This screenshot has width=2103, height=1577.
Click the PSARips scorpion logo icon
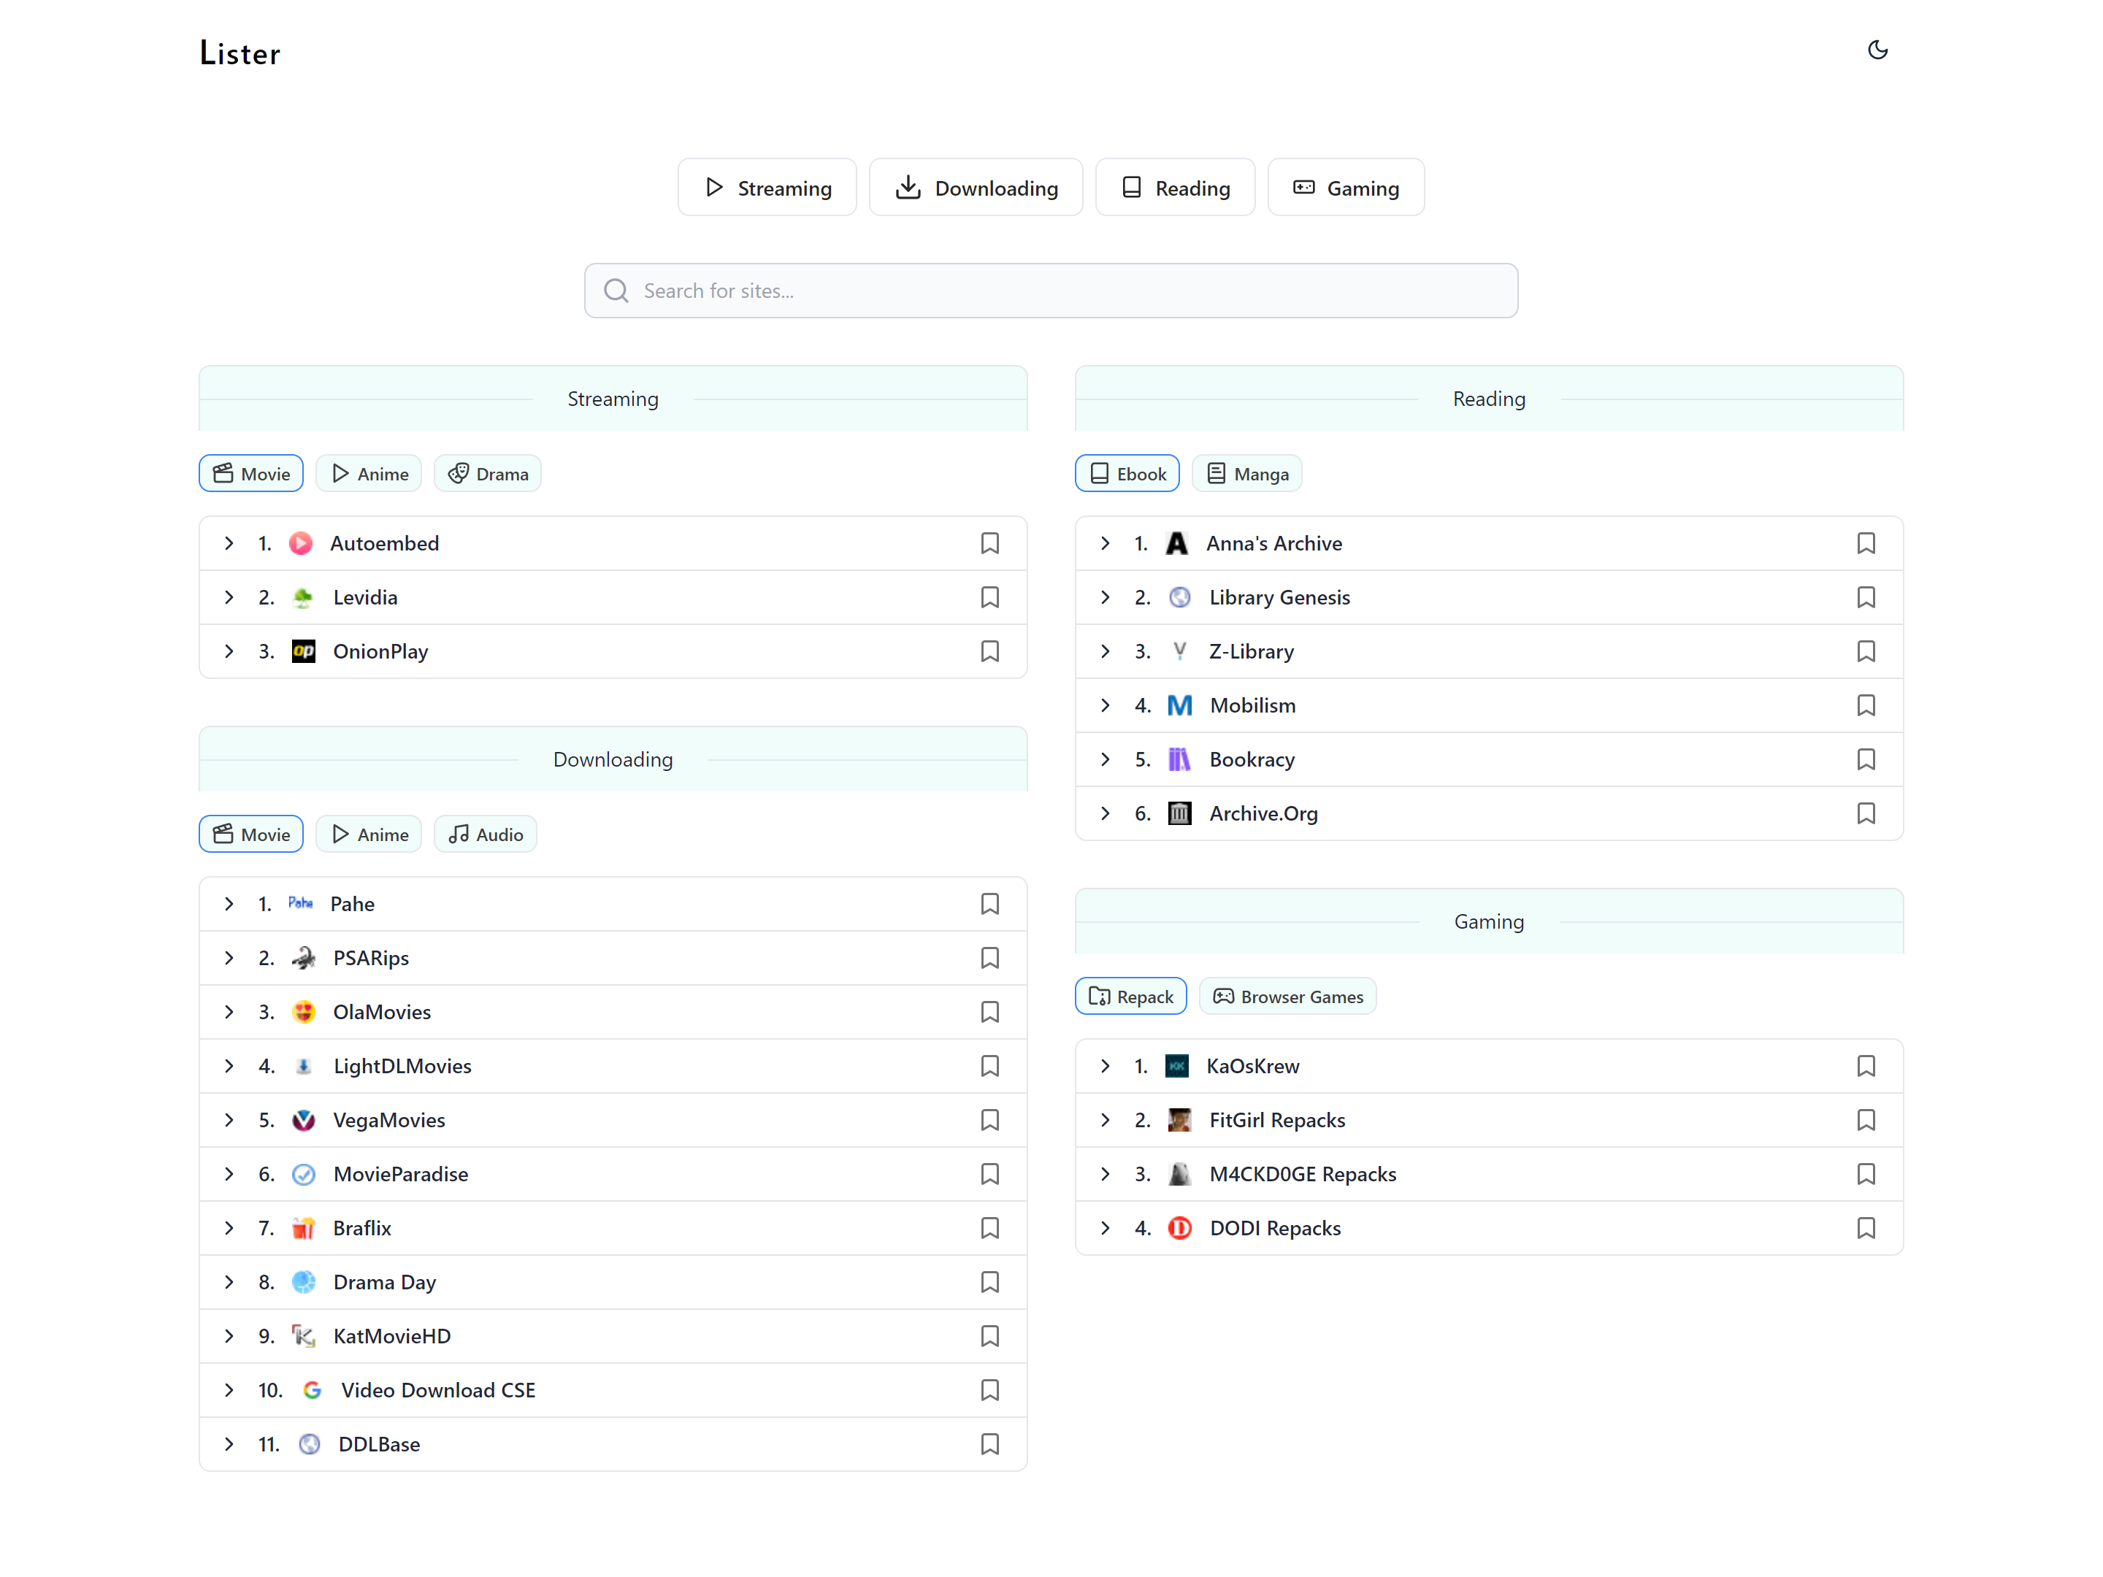pyautogui.click(x=303, y=958)
